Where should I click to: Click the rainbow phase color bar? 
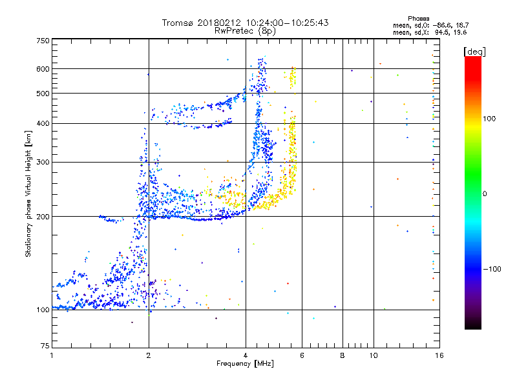(473, 193)
